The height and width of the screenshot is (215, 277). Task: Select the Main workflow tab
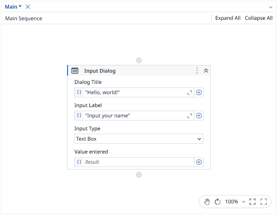coord(13,7)
